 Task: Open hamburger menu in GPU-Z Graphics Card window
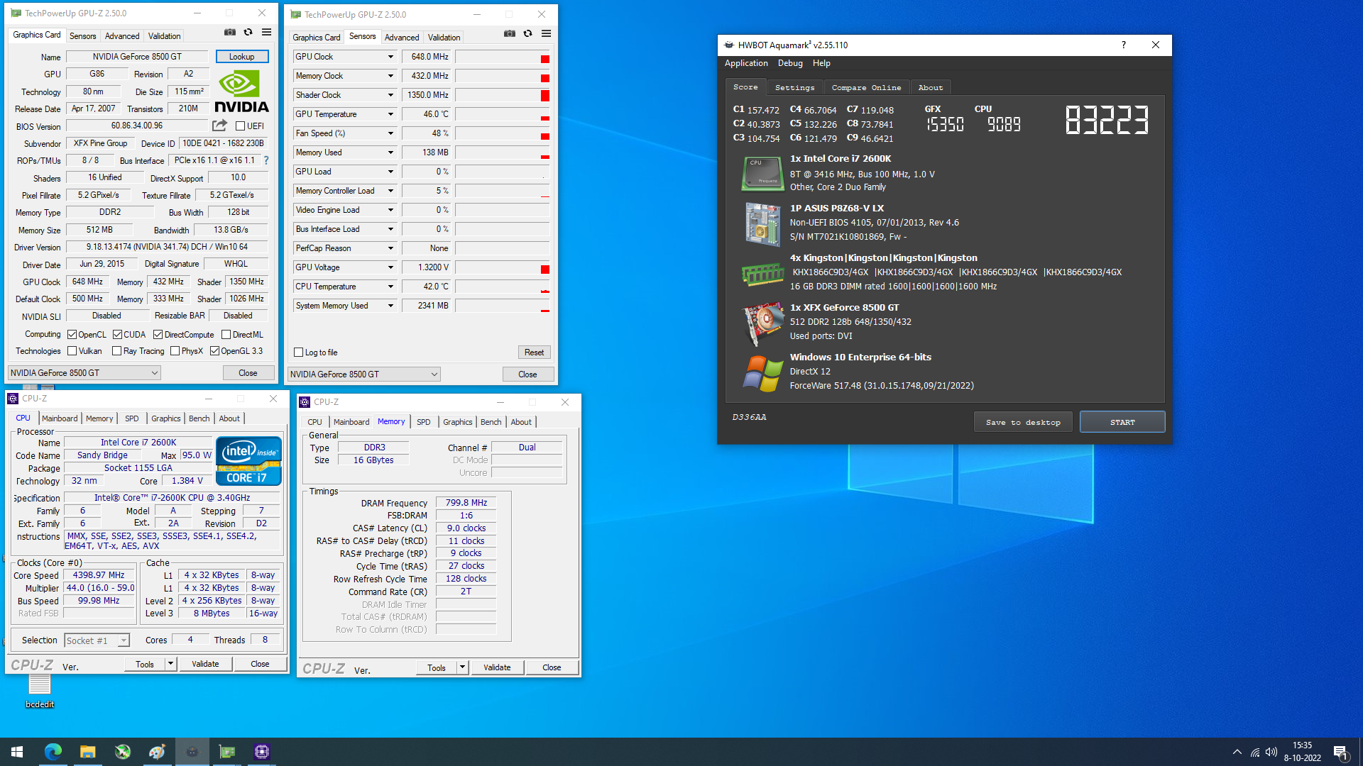click(x=266, y=32)
